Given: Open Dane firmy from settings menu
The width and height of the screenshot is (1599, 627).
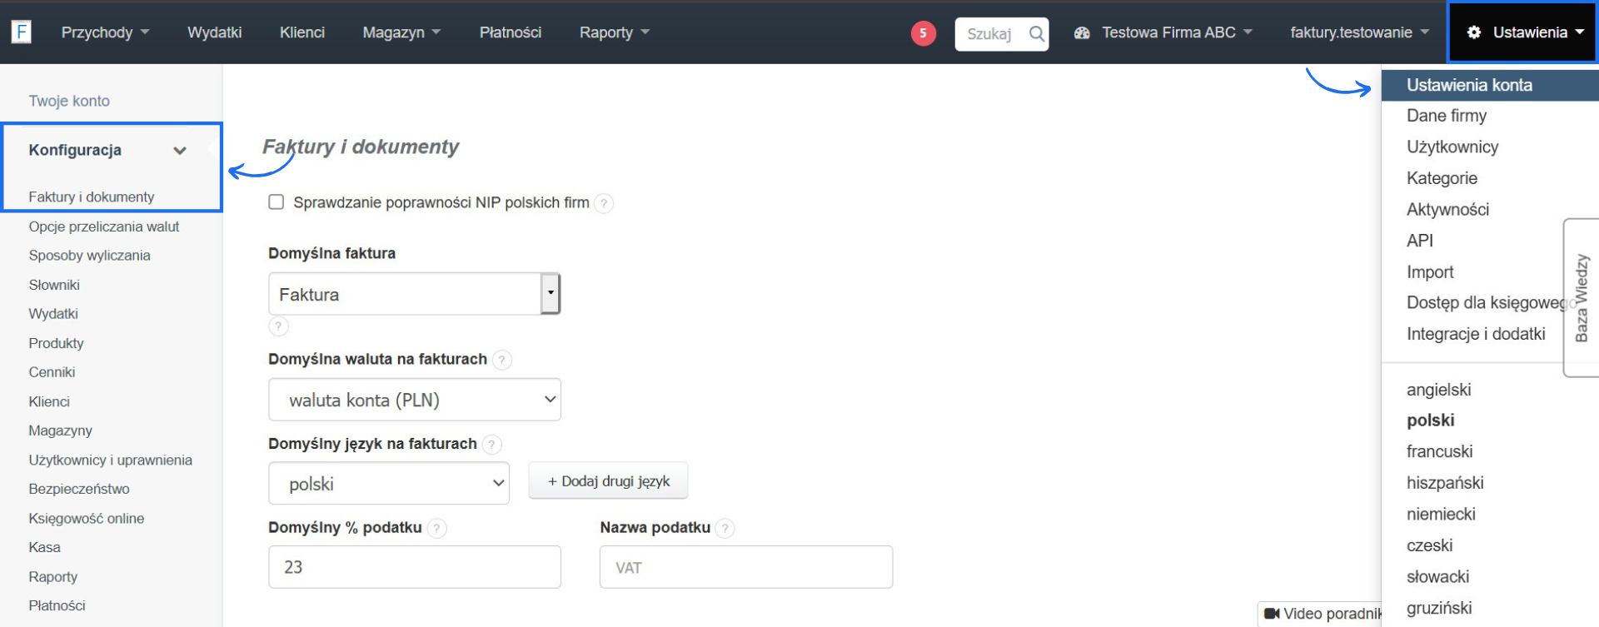Looking at the screenshot, I should 1446,116.
